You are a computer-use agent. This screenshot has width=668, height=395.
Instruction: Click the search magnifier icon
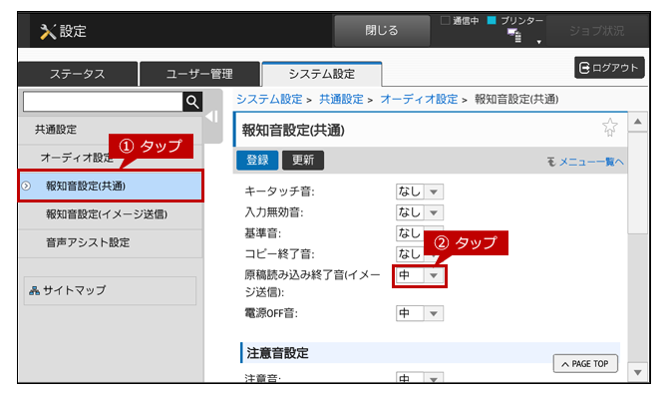[x=192, y=102]
